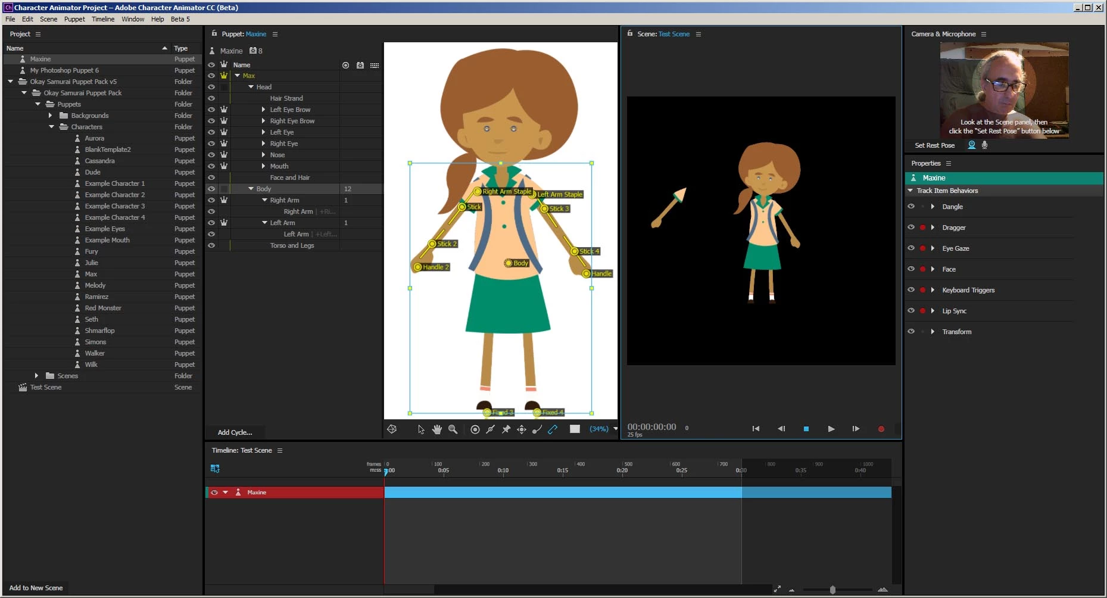Toggle the webcam camera input icon
This screenshot has width=1107, height=598.
(x=972, y=145)
